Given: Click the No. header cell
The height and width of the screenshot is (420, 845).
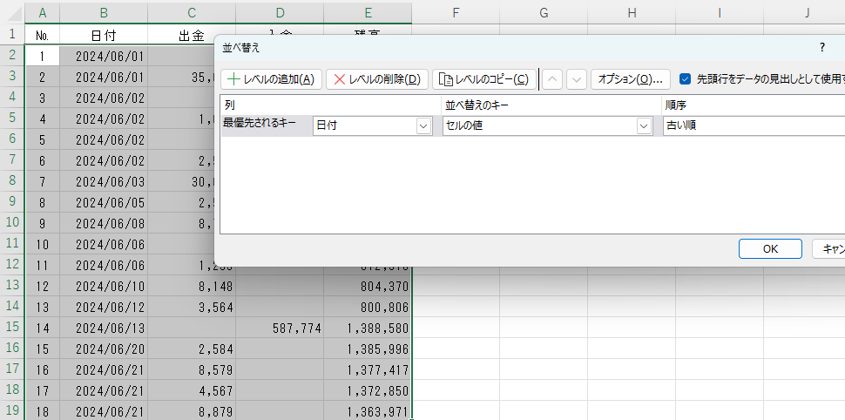Looking at the screenshot, I should [x=42, y=36].
